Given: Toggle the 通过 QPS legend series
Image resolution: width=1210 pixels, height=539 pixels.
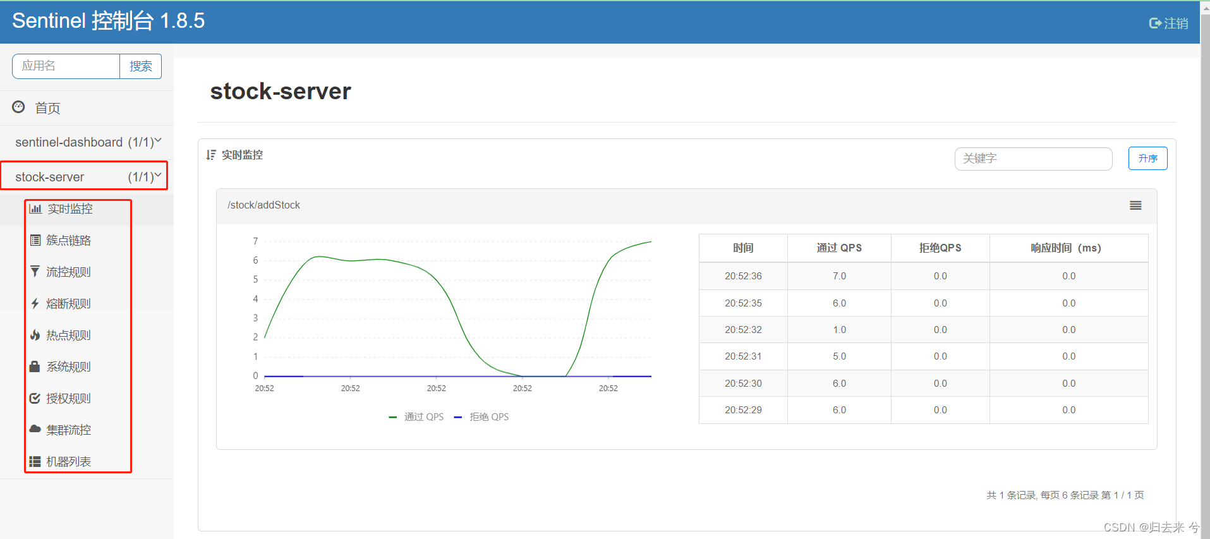Looking at the screenshot, I should [416, 417].
